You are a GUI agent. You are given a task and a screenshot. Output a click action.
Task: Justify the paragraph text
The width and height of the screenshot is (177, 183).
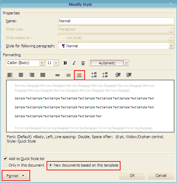(x=43, y=75)
